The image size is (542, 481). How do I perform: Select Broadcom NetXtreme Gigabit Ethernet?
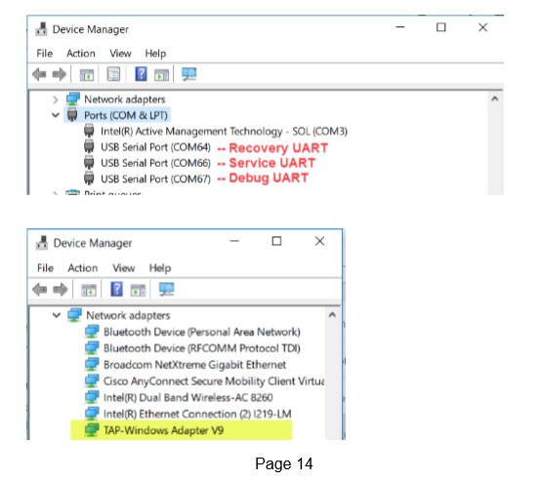(x=194, y=365)
